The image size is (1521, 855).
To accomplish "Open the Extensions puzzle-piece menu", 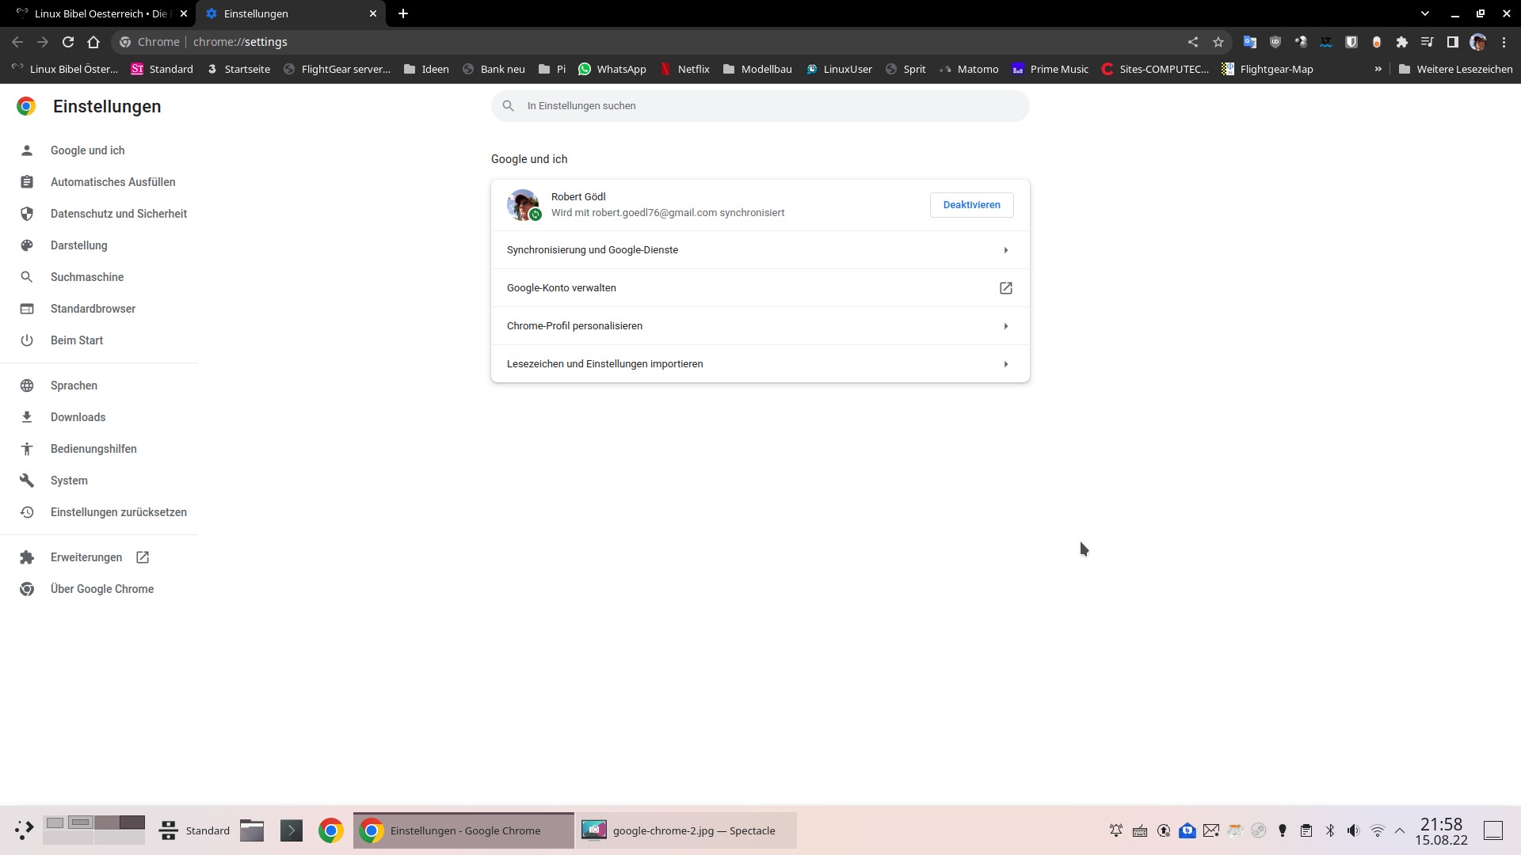I will [1402, 41].
